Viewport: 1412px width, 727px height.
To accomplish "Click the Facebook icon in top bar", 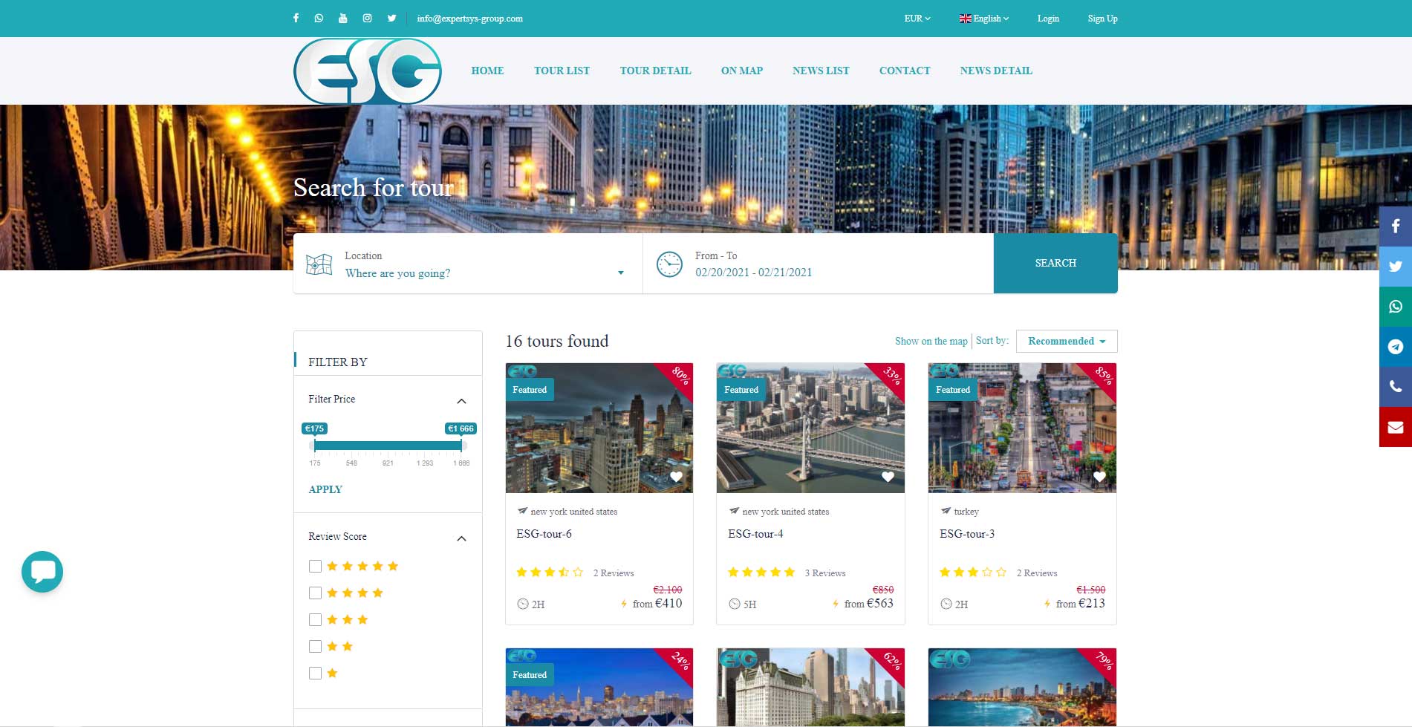I will (296, 19).
